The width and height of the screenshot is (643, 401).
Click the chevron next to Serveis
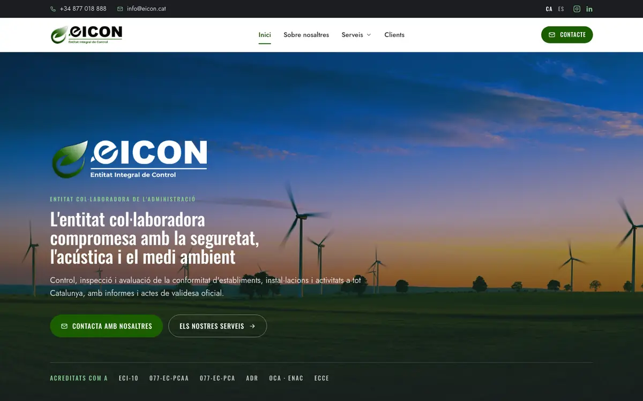369,35
